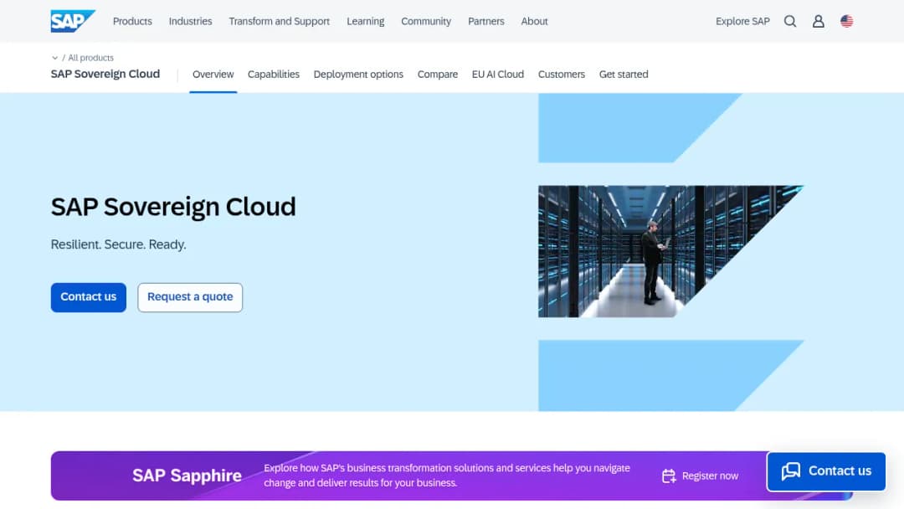Click the SAP Sovereign Cloud hero heading
Image resolution: width=904 pixels, height=509 pixels.
(173, 207)
